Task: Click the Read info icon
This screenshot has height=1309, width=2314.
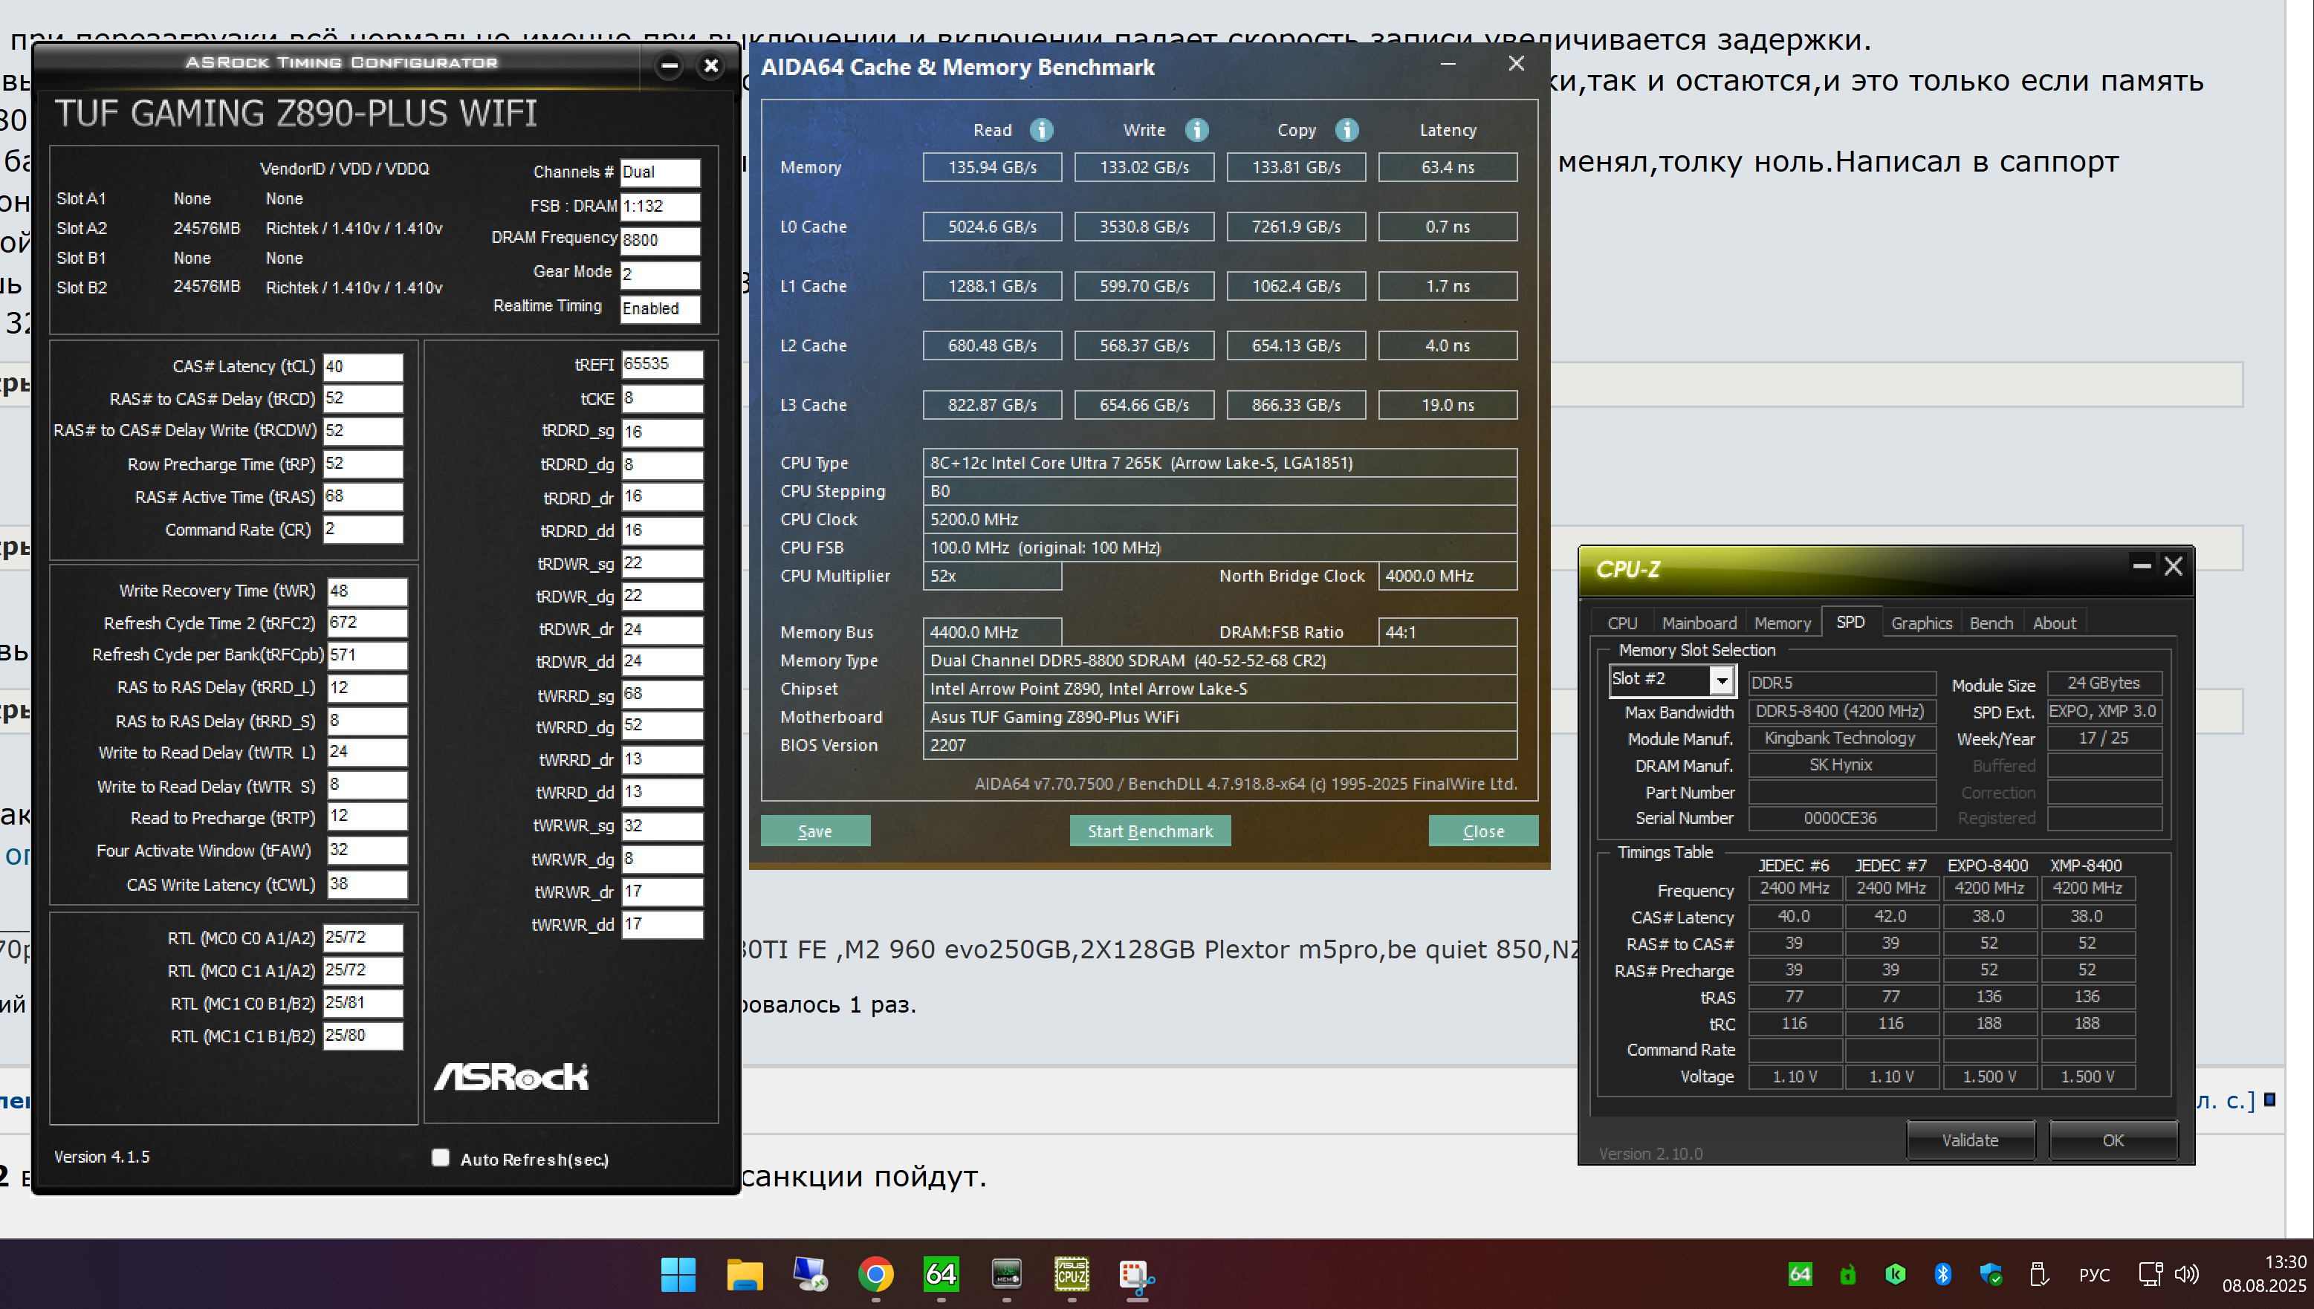Action: click(1041, 130)
